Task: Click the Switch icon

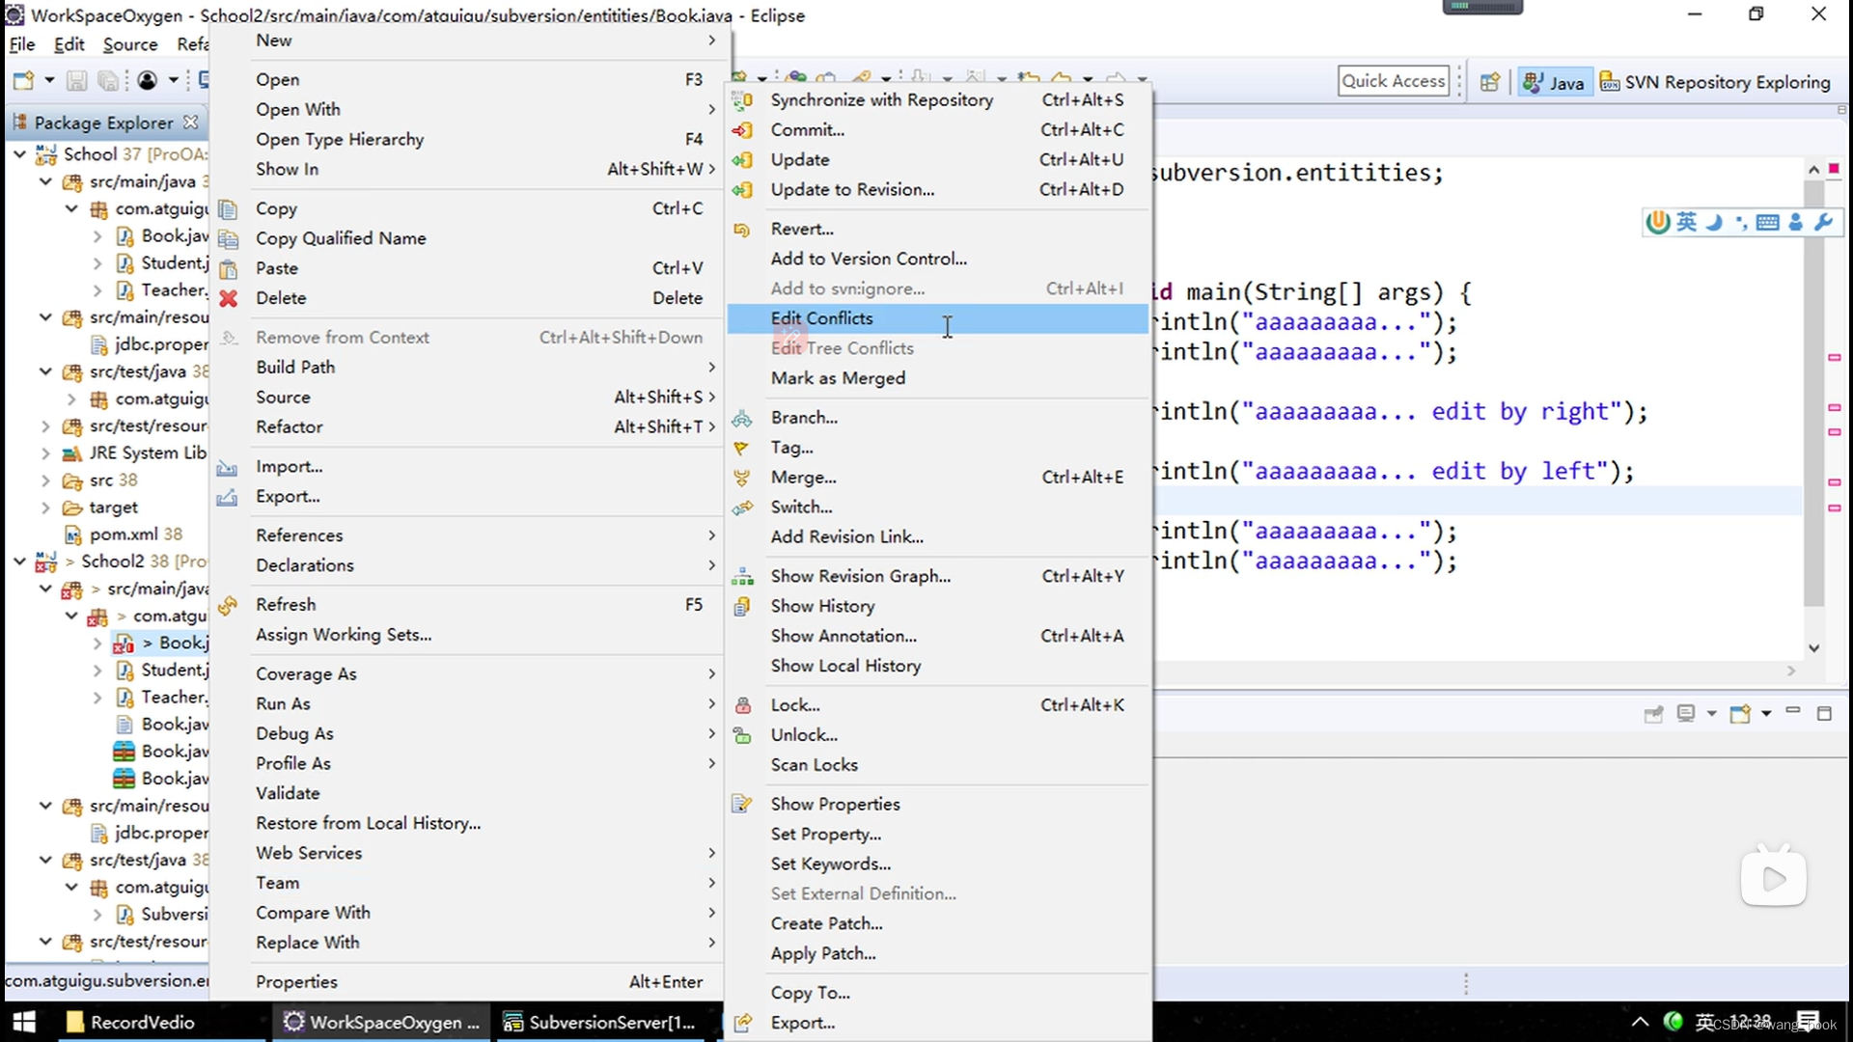Action: (742, 507)
